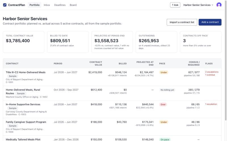Image resolution: width=227 pixels, height=141 pixels.
Task: Sort by Census / Required column header
Action: click(x=194, y=63)
